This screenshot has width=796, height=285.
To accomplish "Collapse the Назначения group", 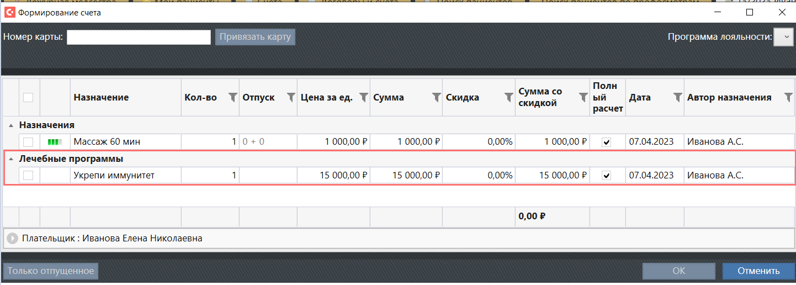I will point(12,125).
